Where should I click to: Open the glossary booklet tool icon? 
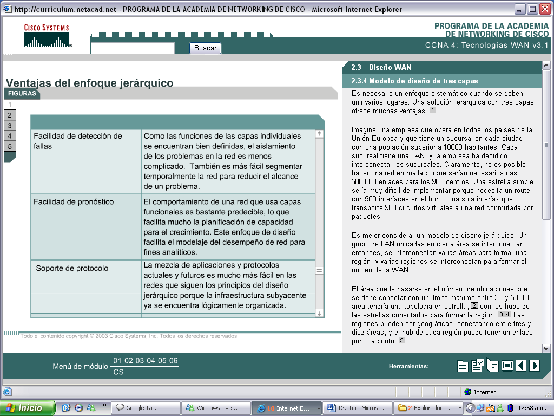pyautogui.click(x=492, y=365)
